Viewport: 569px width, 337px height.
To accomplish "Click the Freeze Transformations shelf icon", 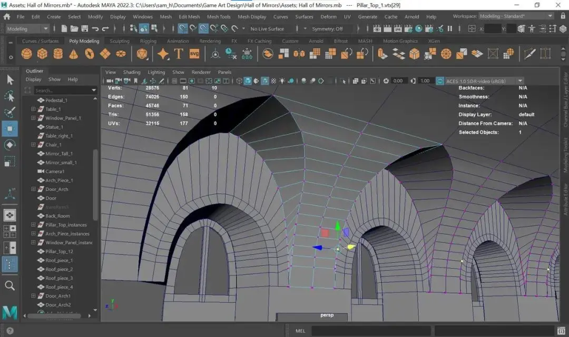I will [247, 54].
